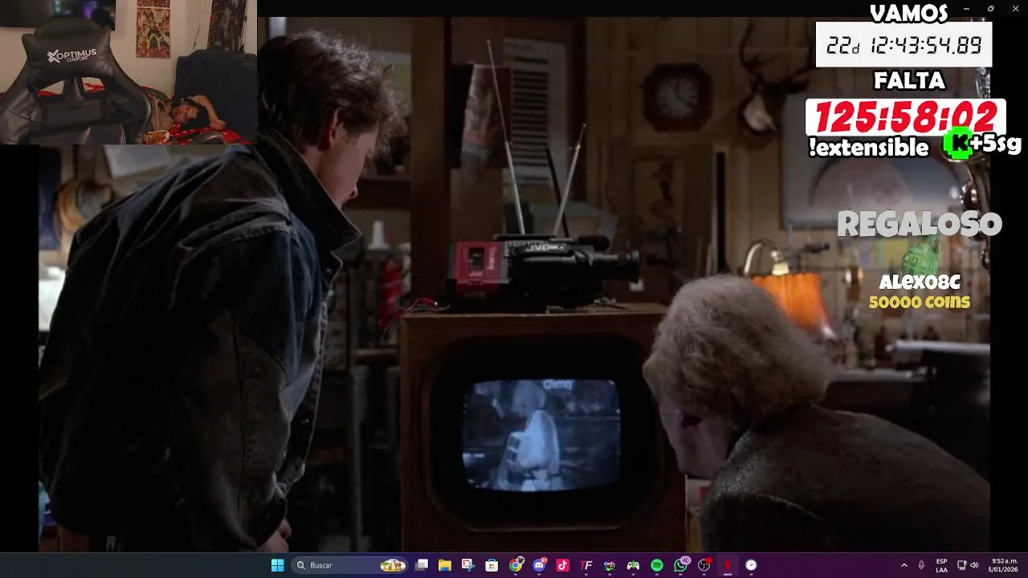This screenshot has height=578, width=1028.
Task: Open Discord from the taskbar
Action: click(x=539, y=565)
